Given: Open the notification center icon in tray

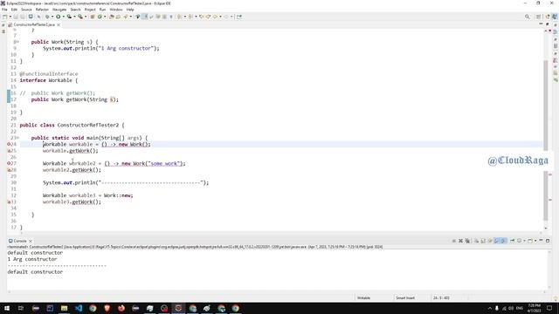Looking at the screenshot, I should click(549, 308).
